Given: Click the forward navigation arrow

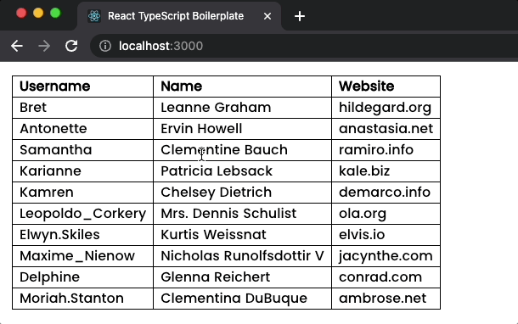Looking at the screenshot, I should pyautogui.click(x=44, y=46).
